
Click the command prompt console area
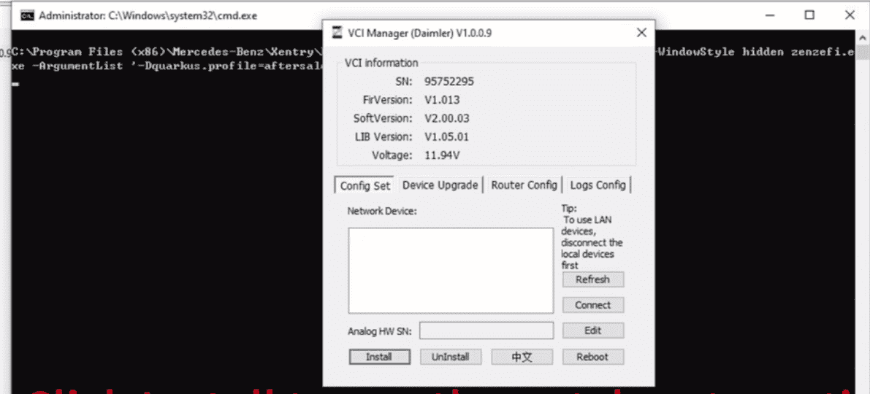(161, 219)
